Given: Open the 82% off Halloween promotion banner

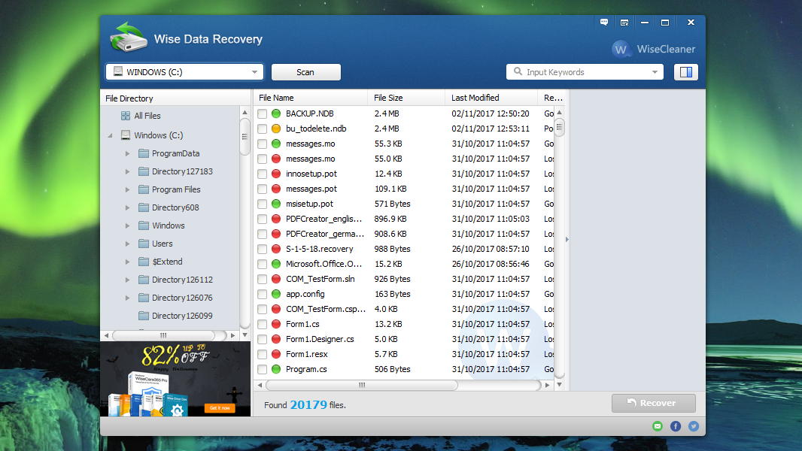Looking at the screenshot, I should tap(175, 379).
